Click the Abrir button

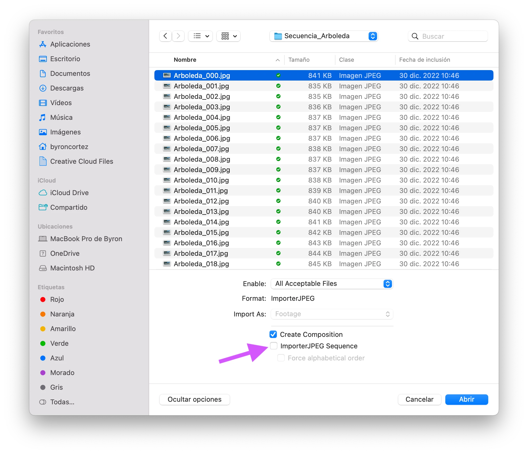point(466,399)
